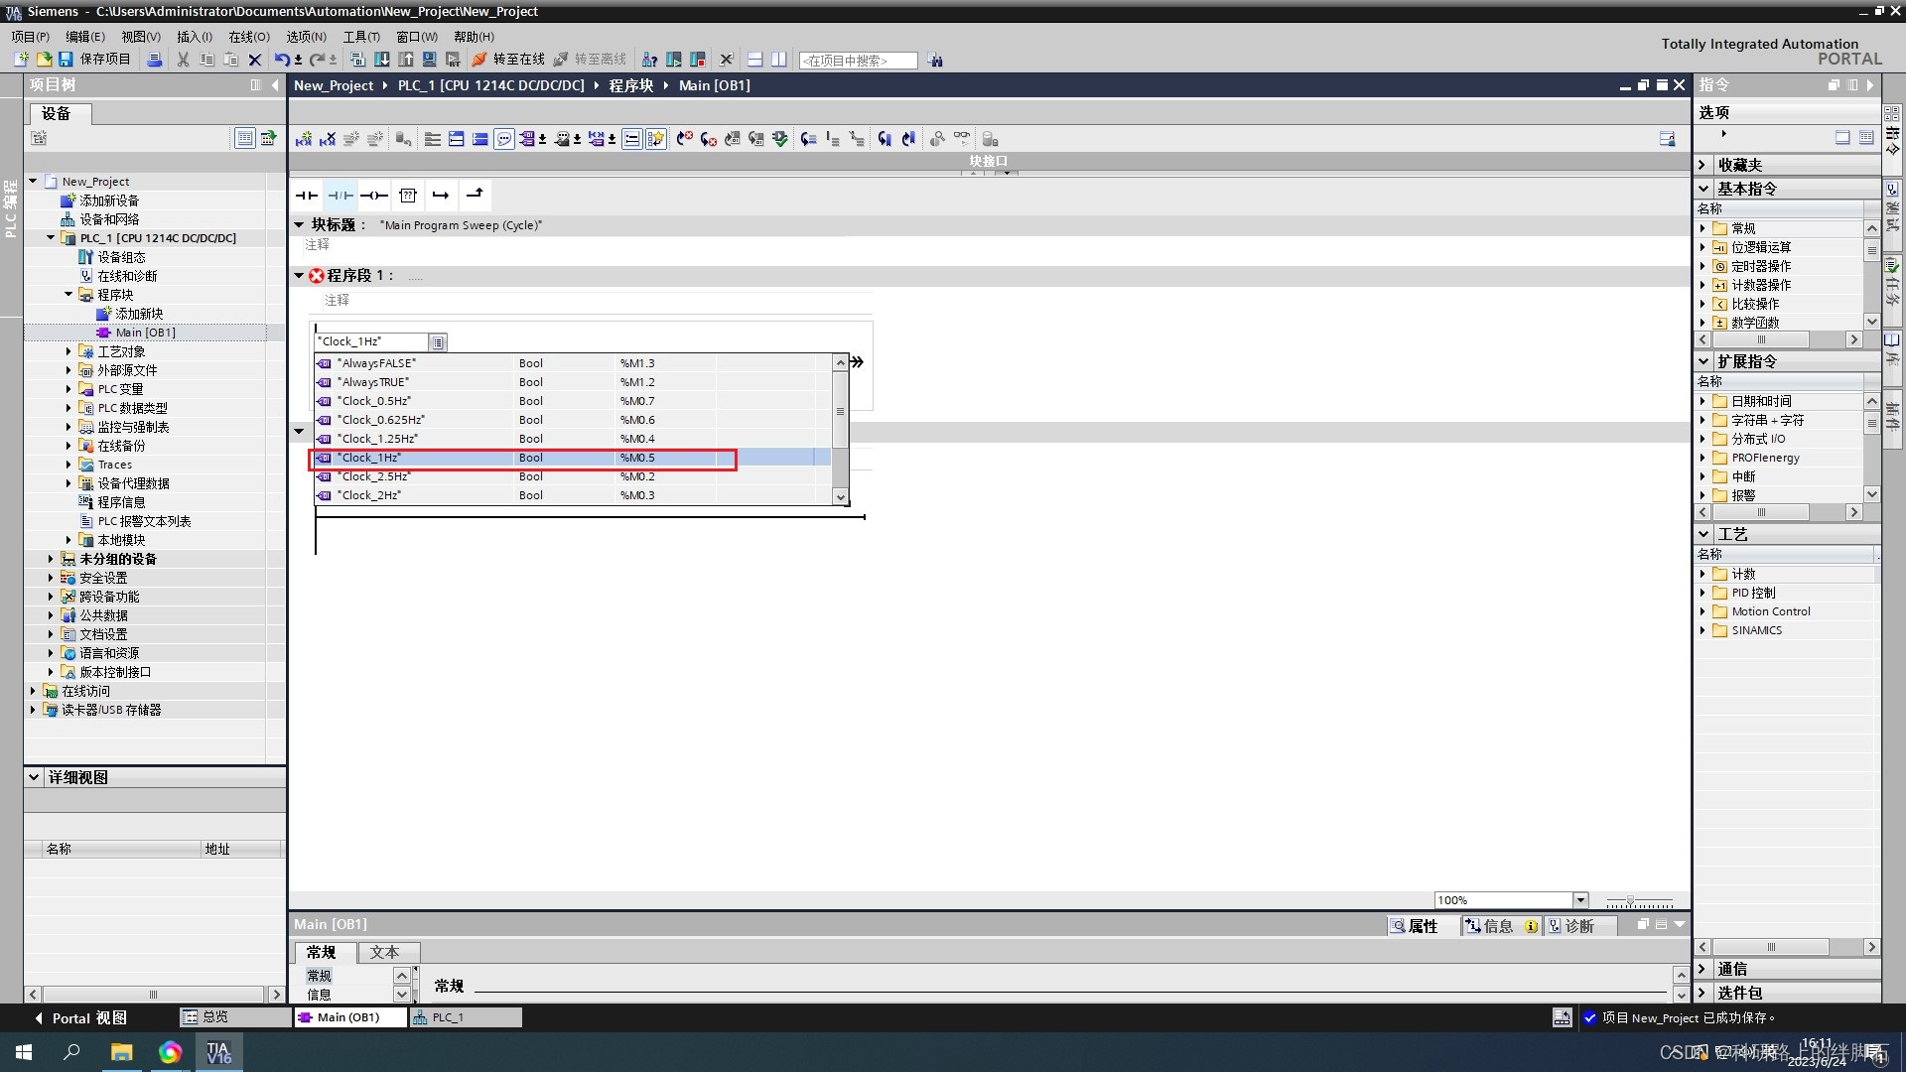Toggle favorites display in editor

(656, 139)
